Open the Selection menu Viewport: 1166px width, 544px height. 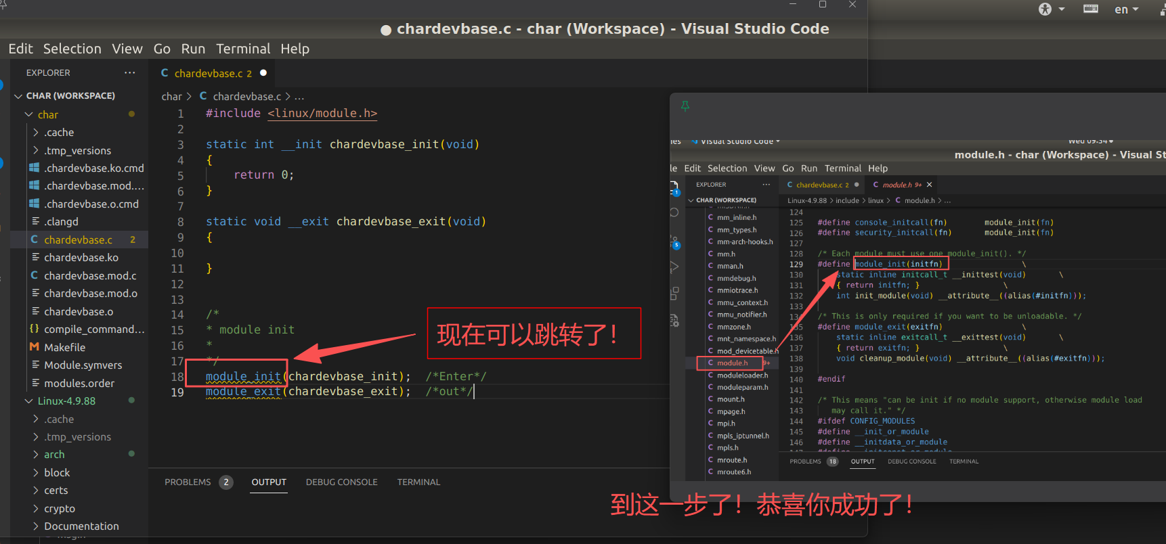[x=72, y=49]
